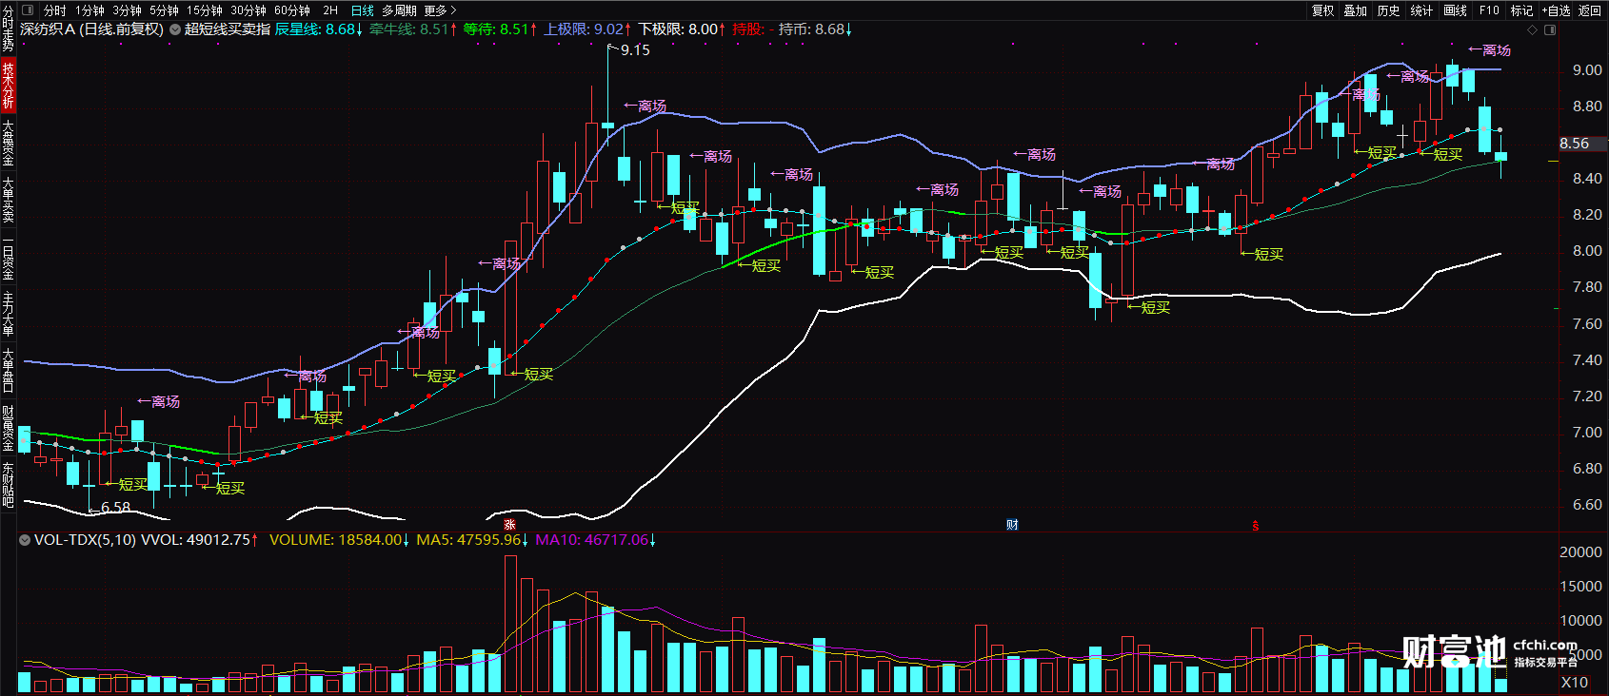
Task: Open 统计 statistics
Action: 1421,10
